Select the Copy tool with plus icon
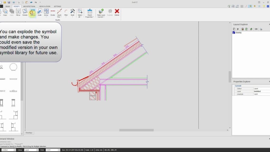Image resolution: width=270 pixels, height=152 pixels. pos(5,13)
